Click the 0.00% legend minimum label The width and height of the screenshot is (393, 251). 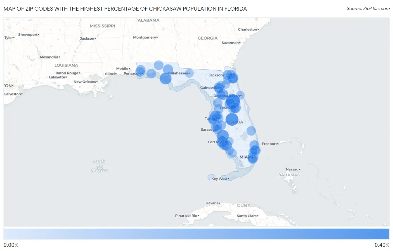[11, 245]
